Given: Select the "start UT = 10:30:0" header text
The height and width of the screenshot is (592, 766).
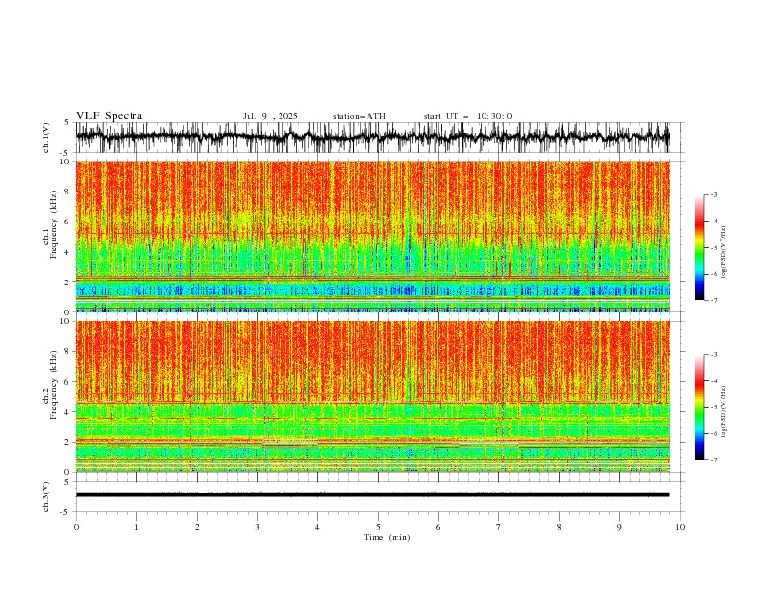Looking at the screenshot, I should [467, 116].
